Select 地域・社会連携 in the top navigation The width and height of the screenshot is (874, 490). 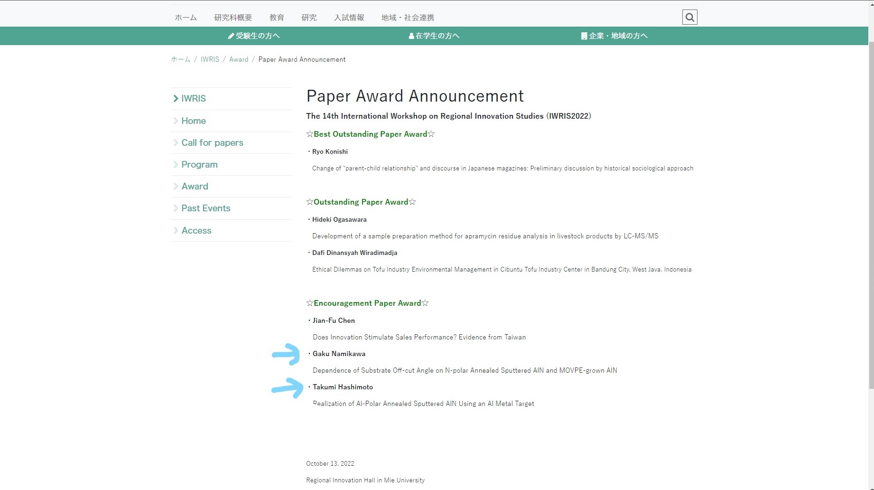point(407,18)
